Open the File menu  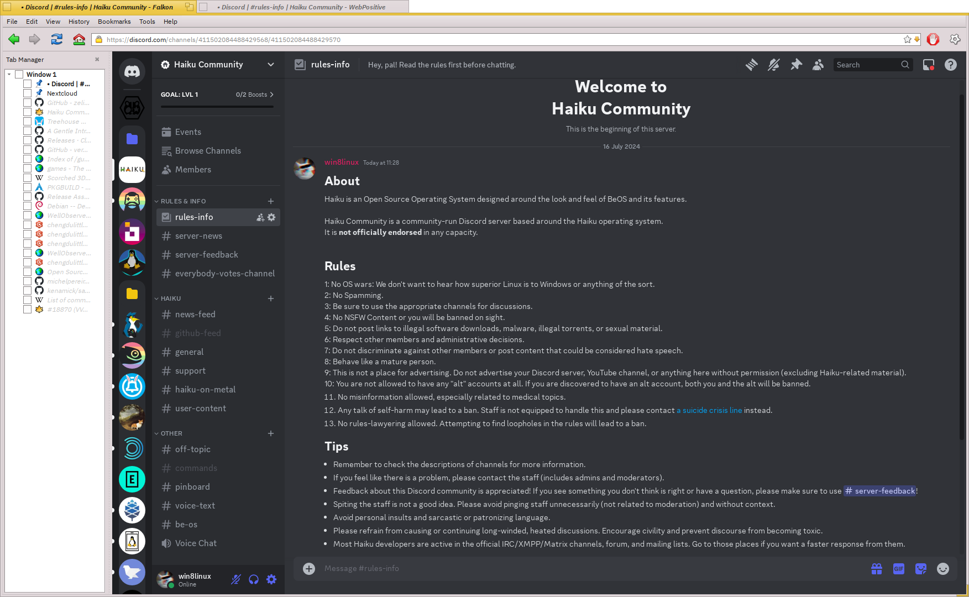click(x=12, y=22)
